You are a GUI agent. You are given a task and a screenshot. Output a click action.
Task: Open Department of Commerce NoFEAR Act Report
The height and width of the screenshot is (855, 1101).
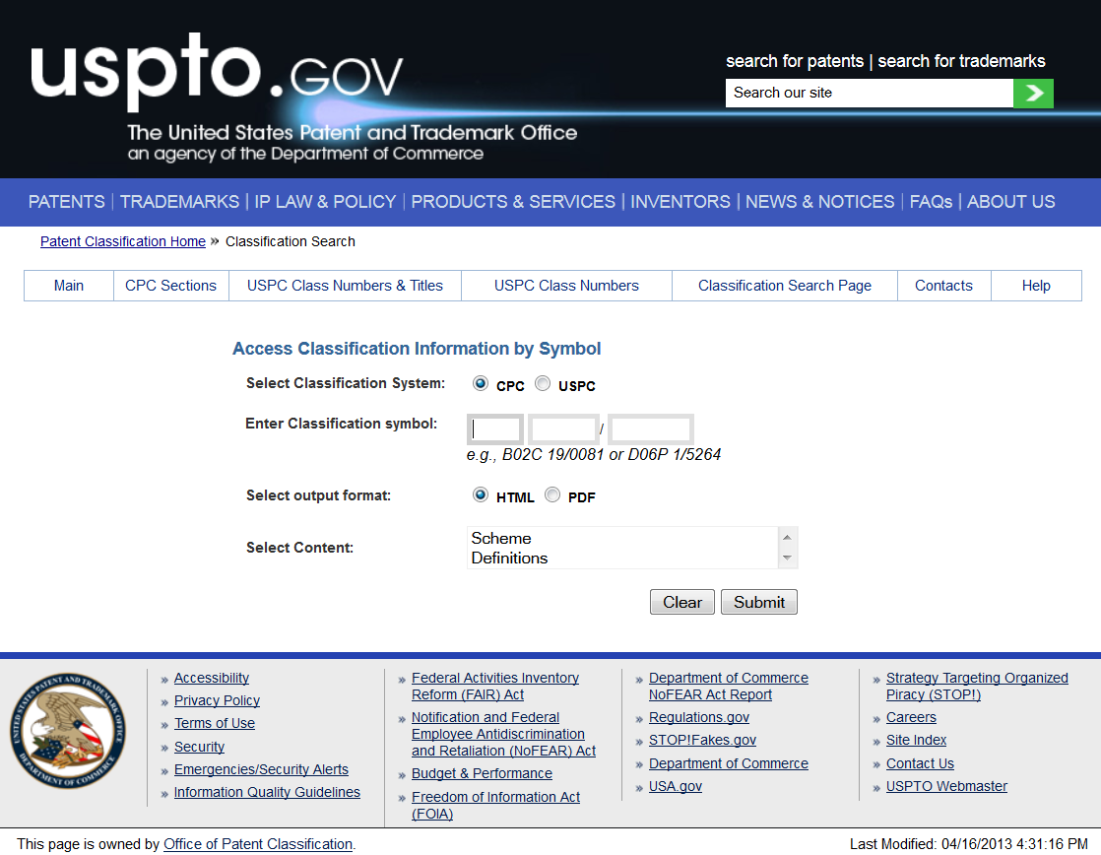[x=728, y=687]
